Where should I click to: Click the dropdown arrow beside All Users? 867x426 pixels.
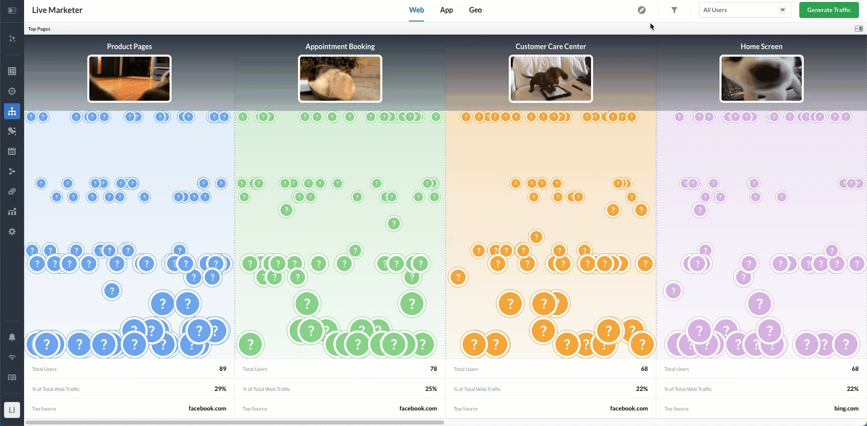[782, 10]
